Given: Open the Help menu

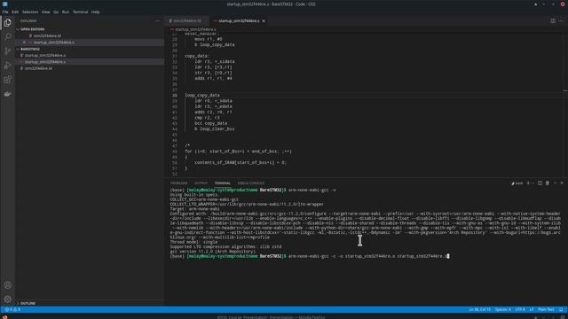Looking at the screenshot, I should [x=95, y=12].
